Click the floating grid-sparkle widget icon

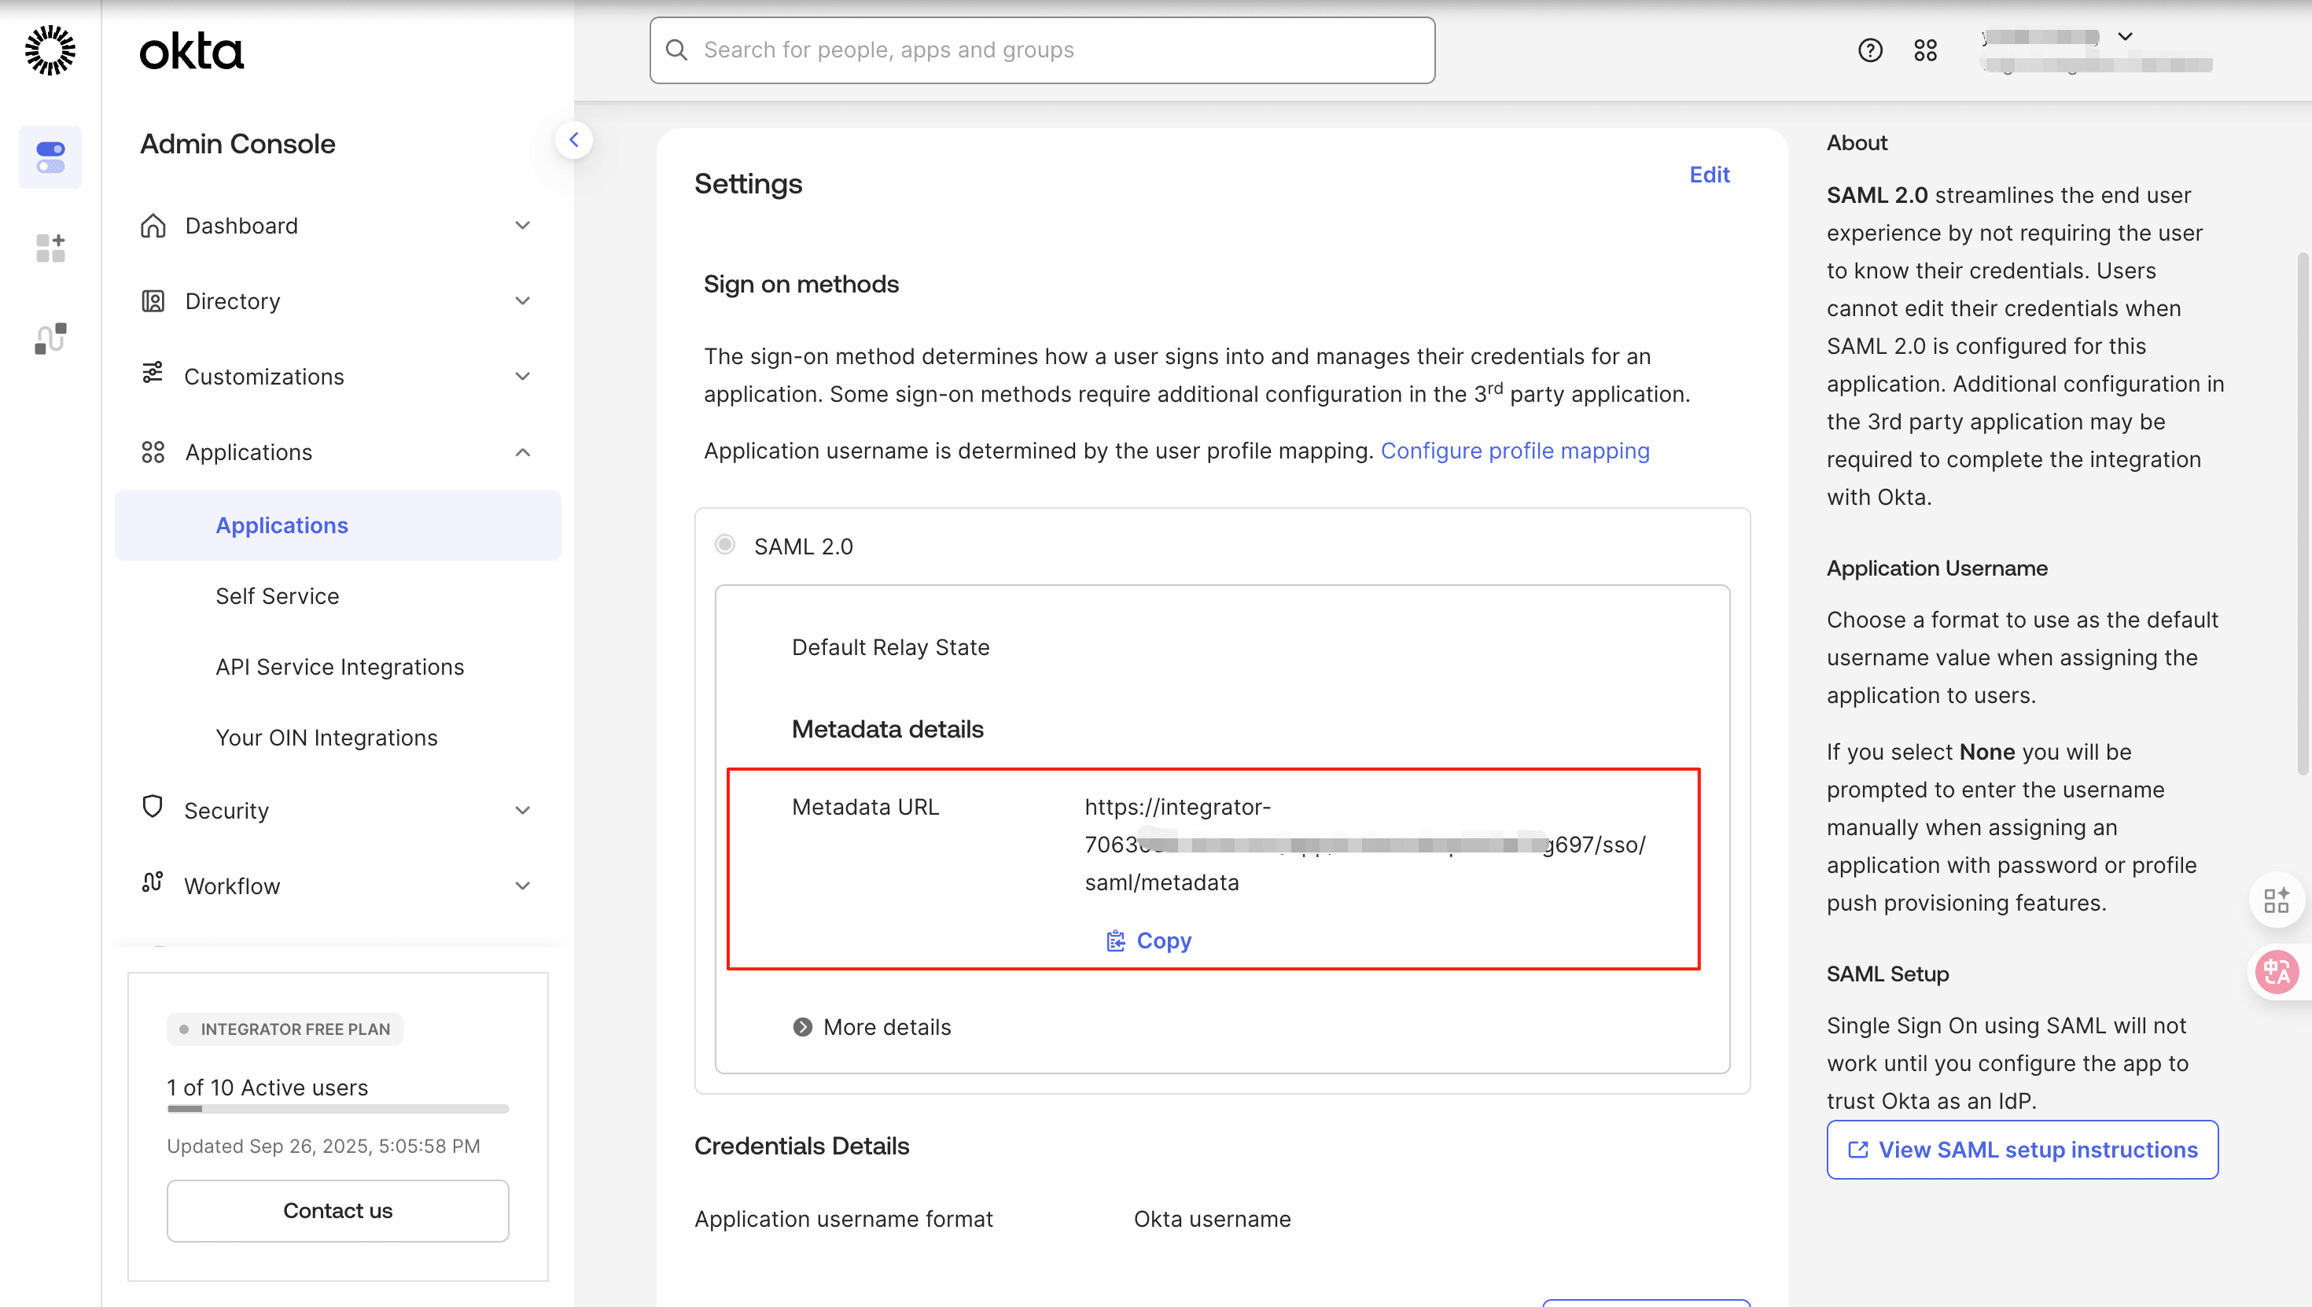coord(2277,900)
